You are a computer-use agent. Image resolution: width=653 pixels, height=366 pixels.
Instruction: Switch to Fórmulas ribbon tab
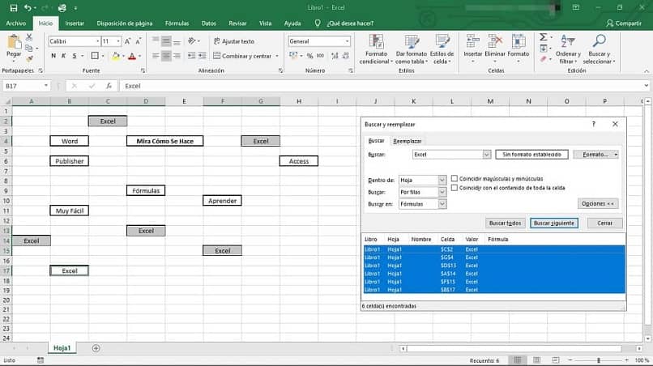177,23
